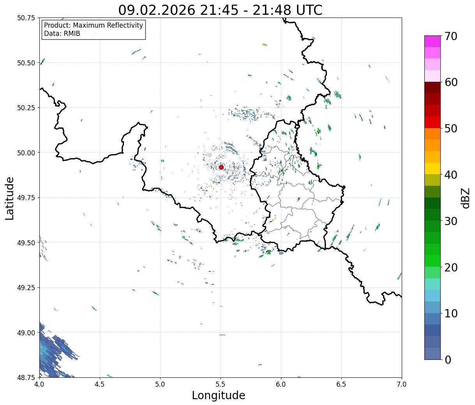Click the dark red swatch just below 60

[433, 88]
